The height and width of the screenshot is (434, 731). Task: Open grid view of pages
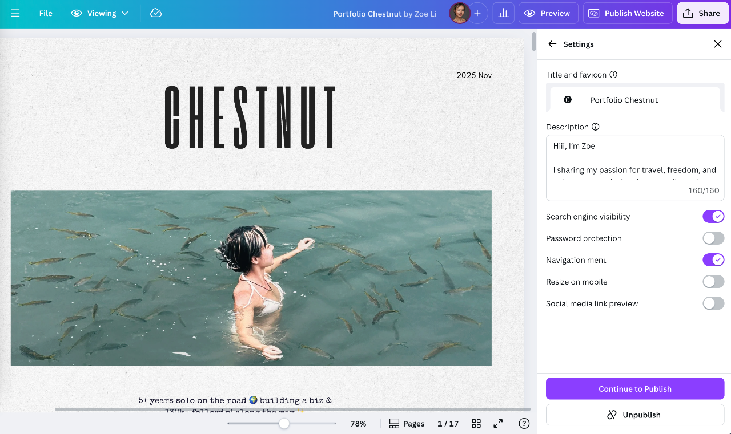click(476, 424)
